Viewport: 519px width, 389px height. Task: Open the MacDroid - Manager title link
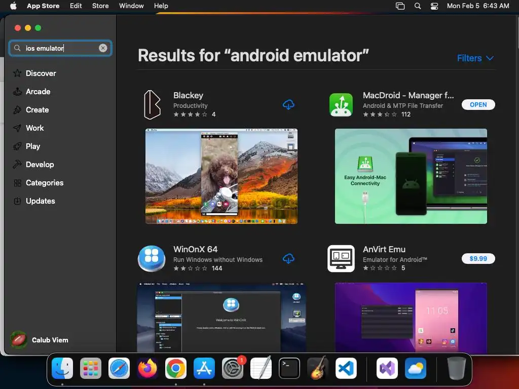click(408, 95)
